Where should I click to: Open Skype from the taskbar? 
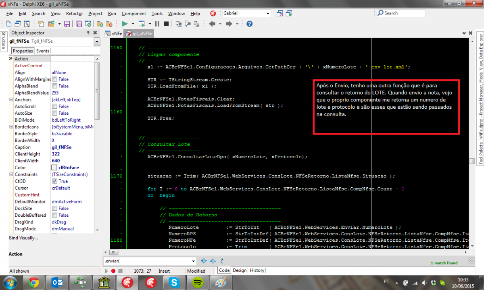(175, 282)
